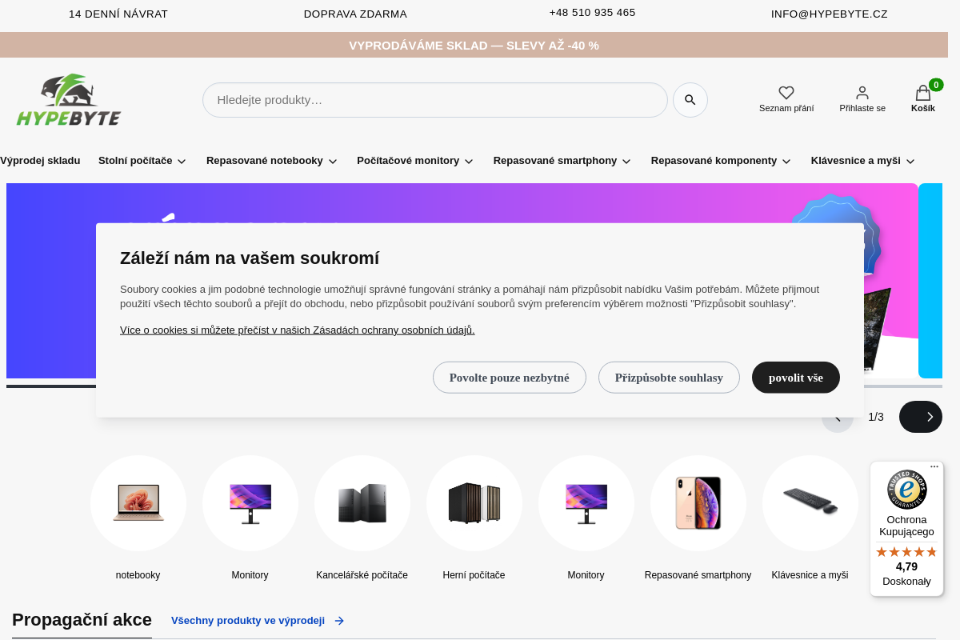Click the magnifier search icon button
960x640 pixels.
690,100
